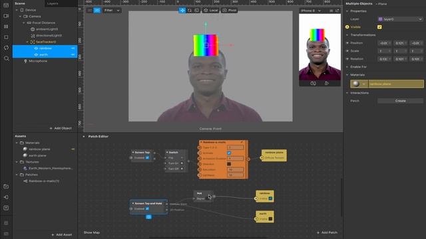
Task: Switch to the Scene tab
Action: coord(20,3)
